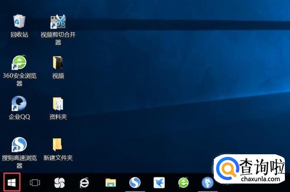Select the 视频 folder on desktop
290x192 pixels.
point(58,67)
